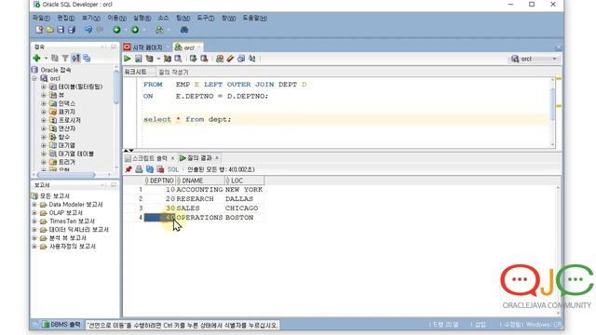596x335 pixels.
Task: Click DBMS 출력 in the status bar
Action: (62, 325)
